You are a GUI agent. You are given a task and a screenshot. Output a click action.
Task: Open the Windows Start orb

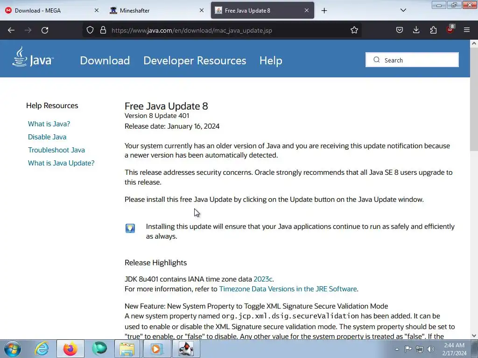(13, 349)
